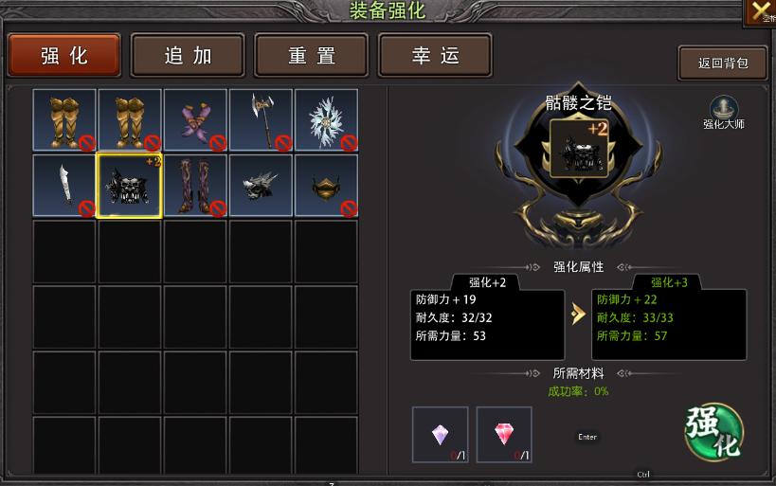Open the 强化大师 icon
This screenshot has width=776, height=486.
(724, 113)
